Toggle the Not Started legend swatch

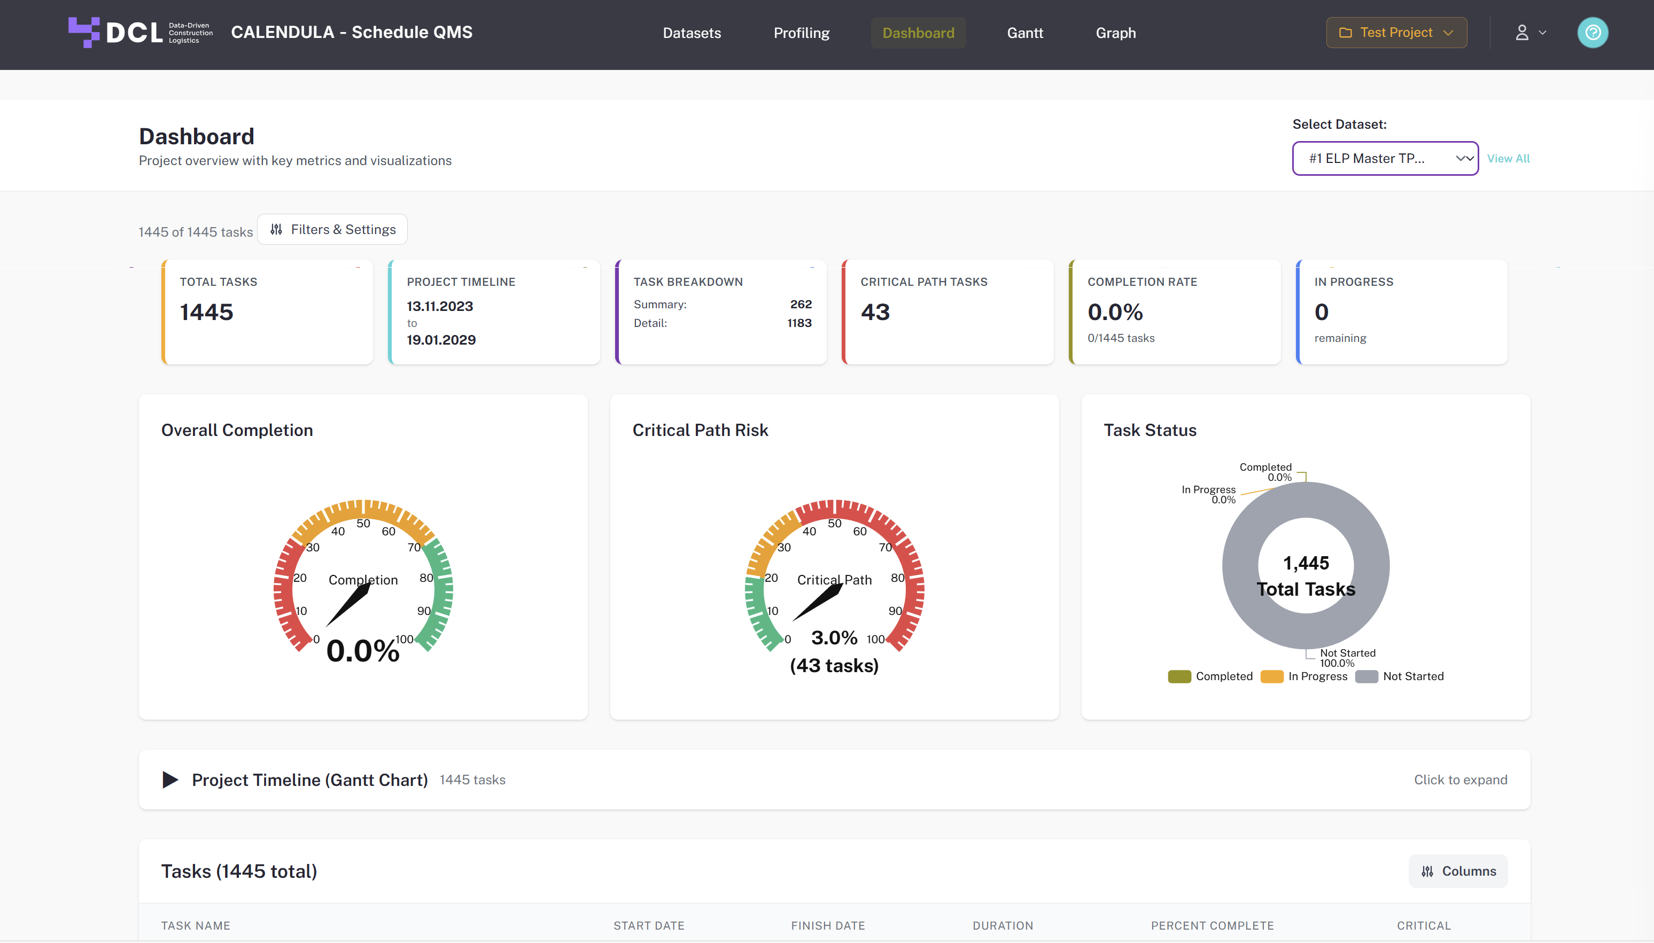coord(1366,677)
